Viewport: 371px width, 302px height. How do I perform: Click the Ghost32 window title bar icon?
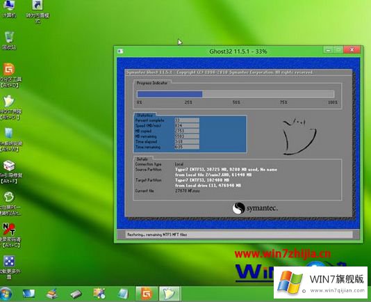[x=120, y=51]
